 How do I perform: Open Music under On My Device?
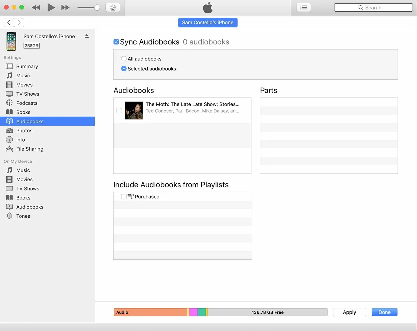47,170
